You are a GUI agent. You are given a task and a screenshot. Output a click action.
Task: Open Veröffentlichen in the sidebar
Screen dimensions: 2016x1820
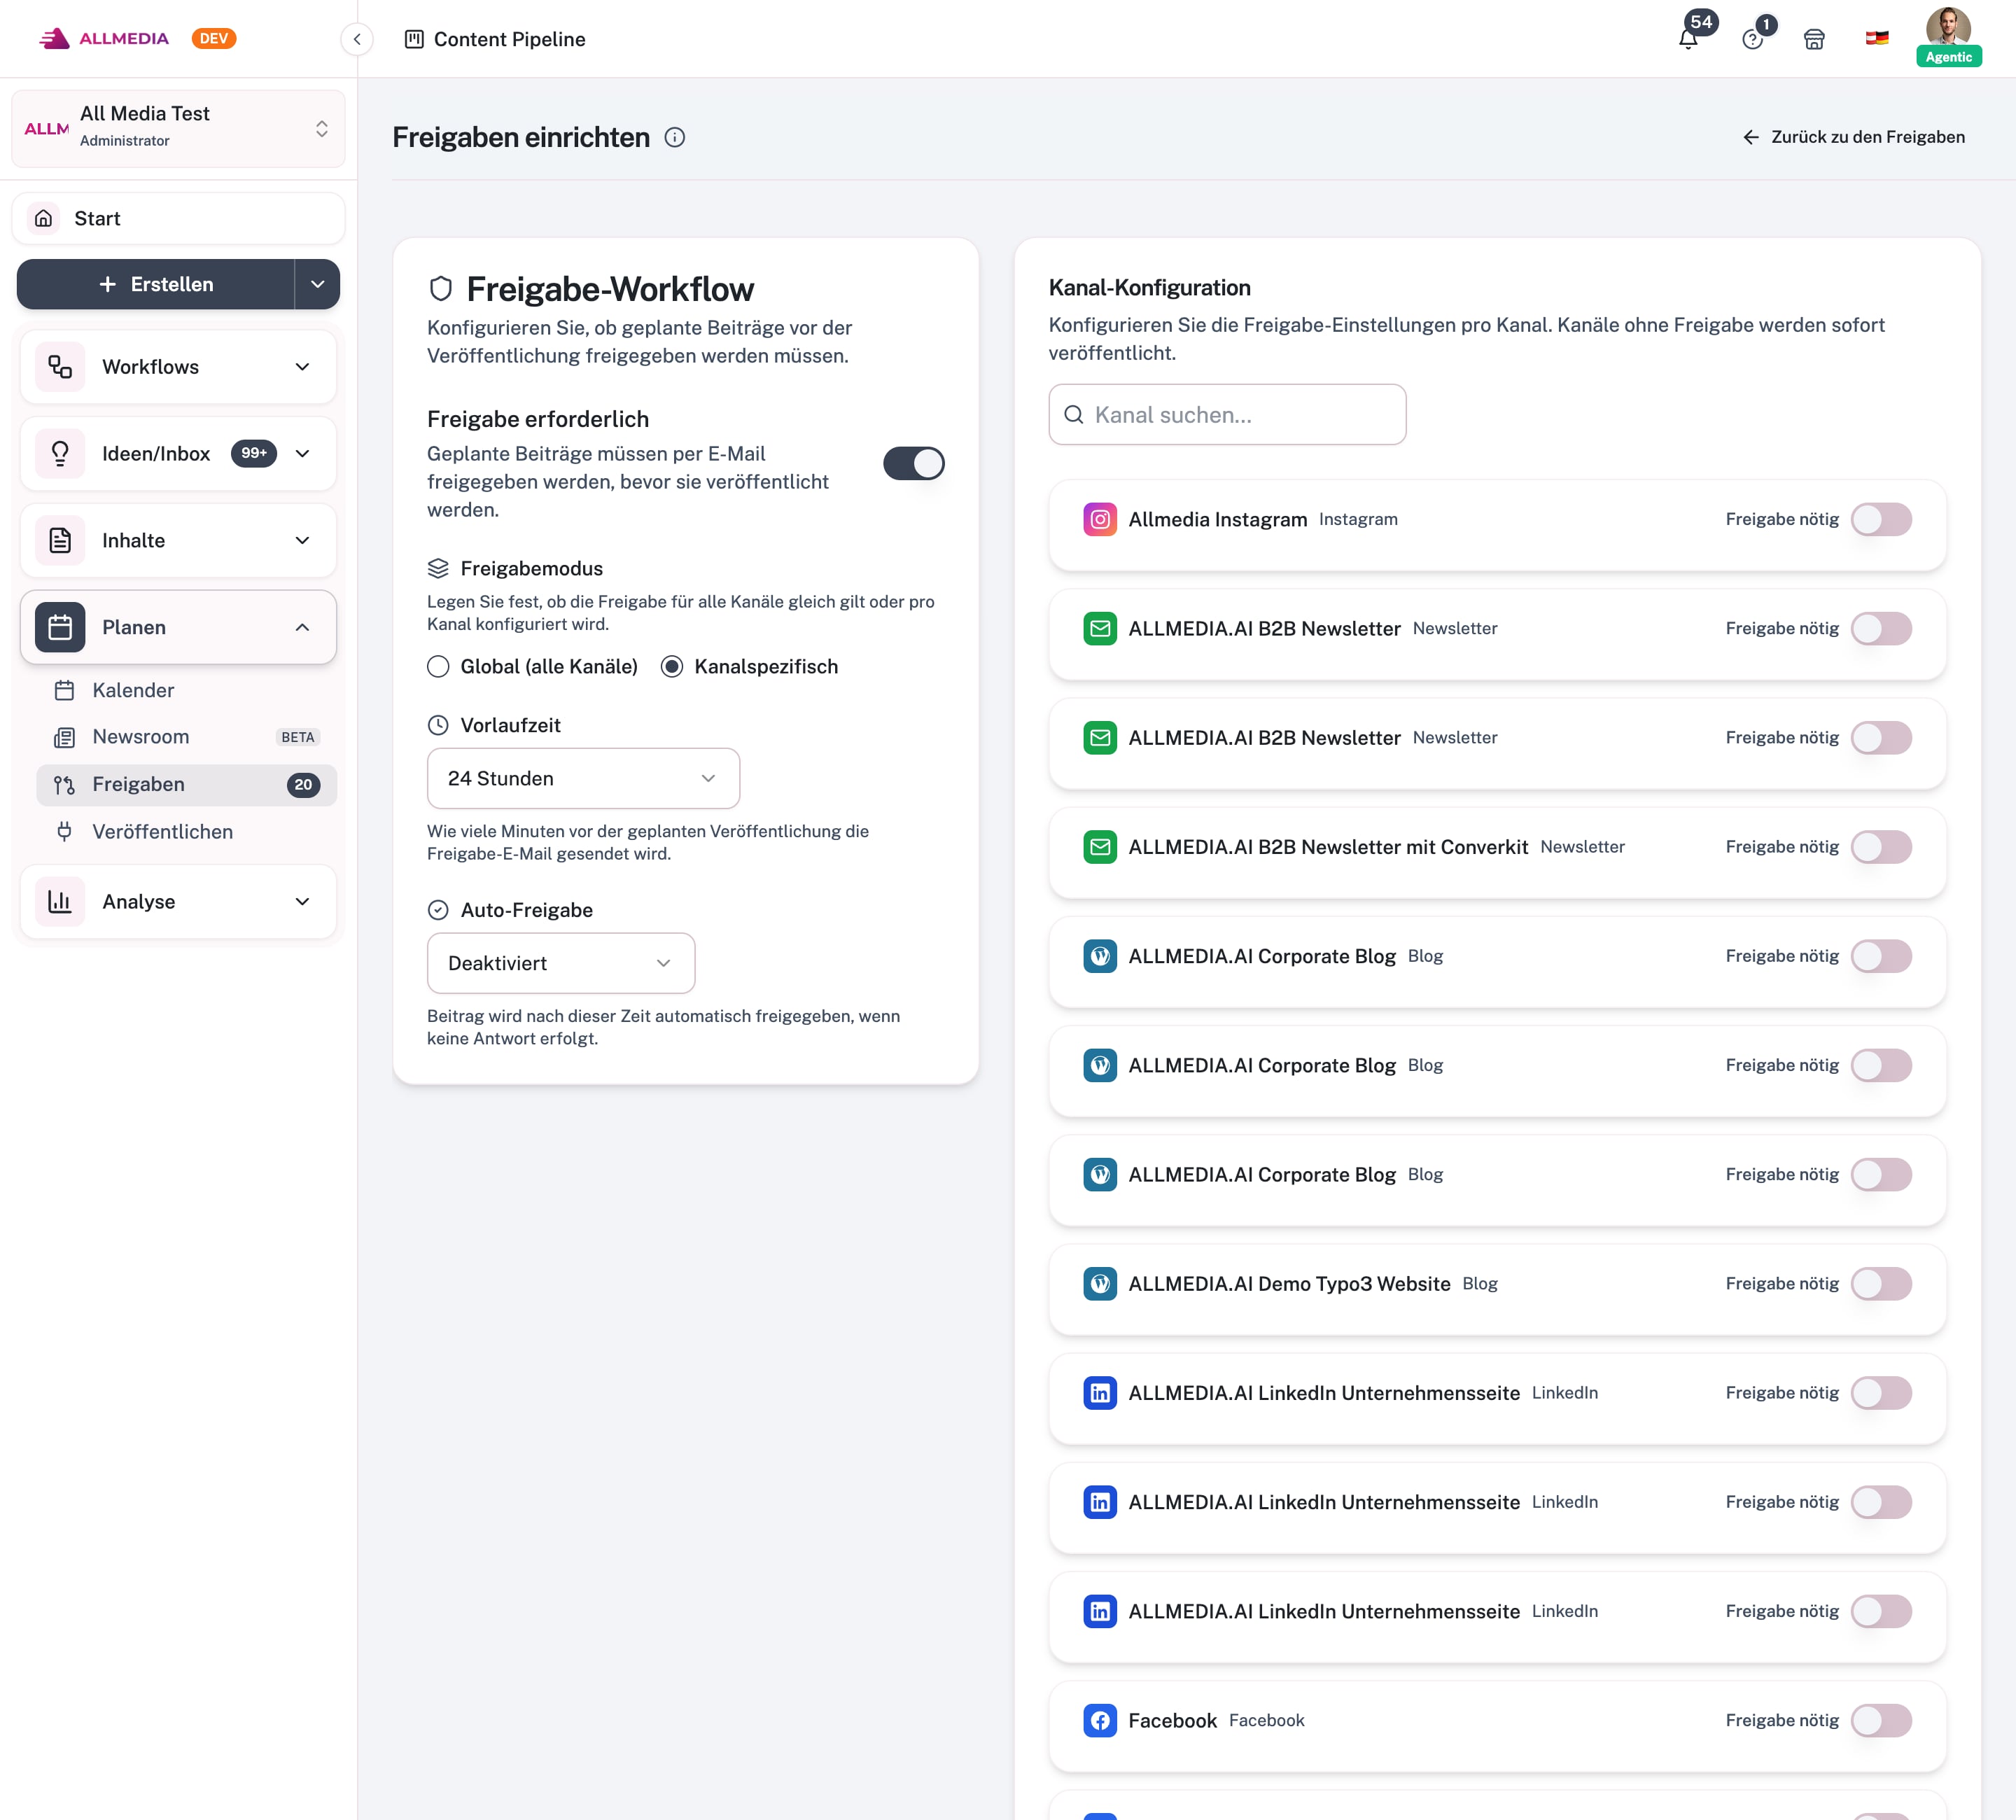point(186,832)
